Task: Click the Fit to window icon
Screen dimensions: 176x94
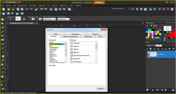Action: [x=56, y=9]
